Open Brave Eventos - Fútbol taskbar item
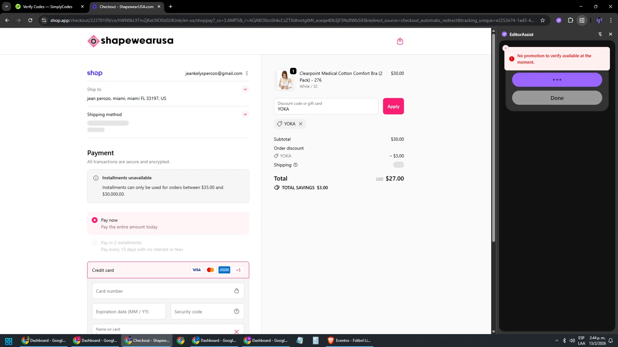This screenshot has width=618, height=347. click(349, 340)
